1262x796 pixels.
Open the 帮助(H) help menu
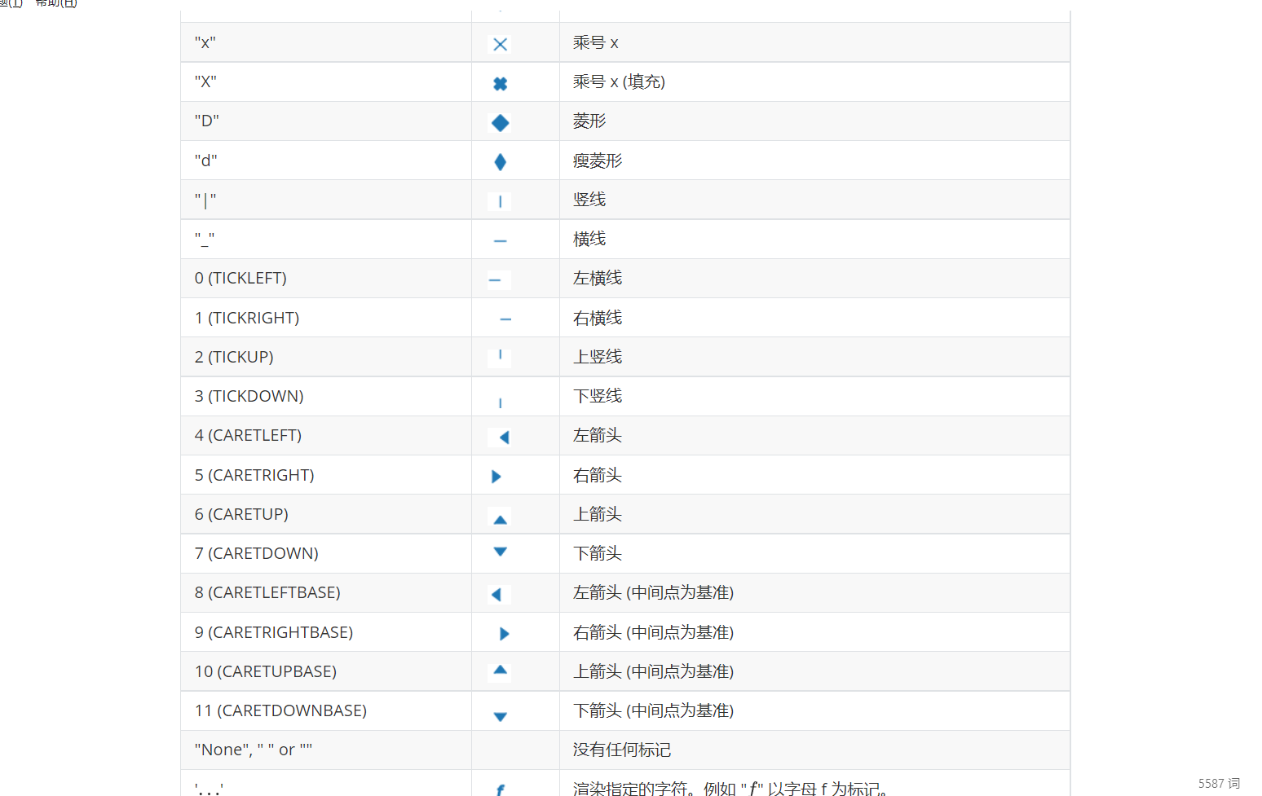coord(55,4)
